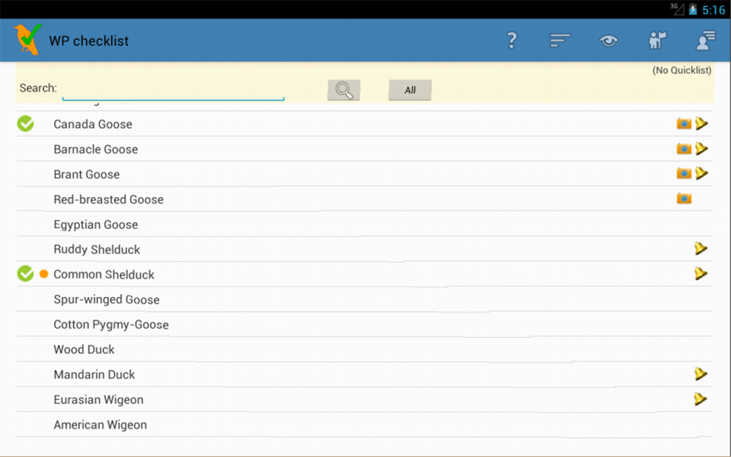
Task: Tap the No Quicklist label
Action: click(x=682, y=71)
